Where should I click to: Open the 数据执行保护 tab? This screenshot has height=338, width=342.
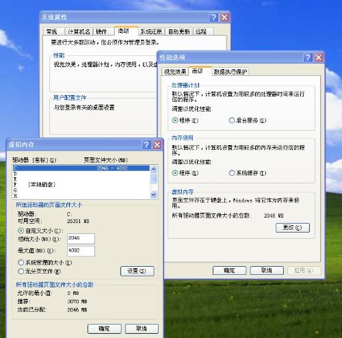coord(231,72)
